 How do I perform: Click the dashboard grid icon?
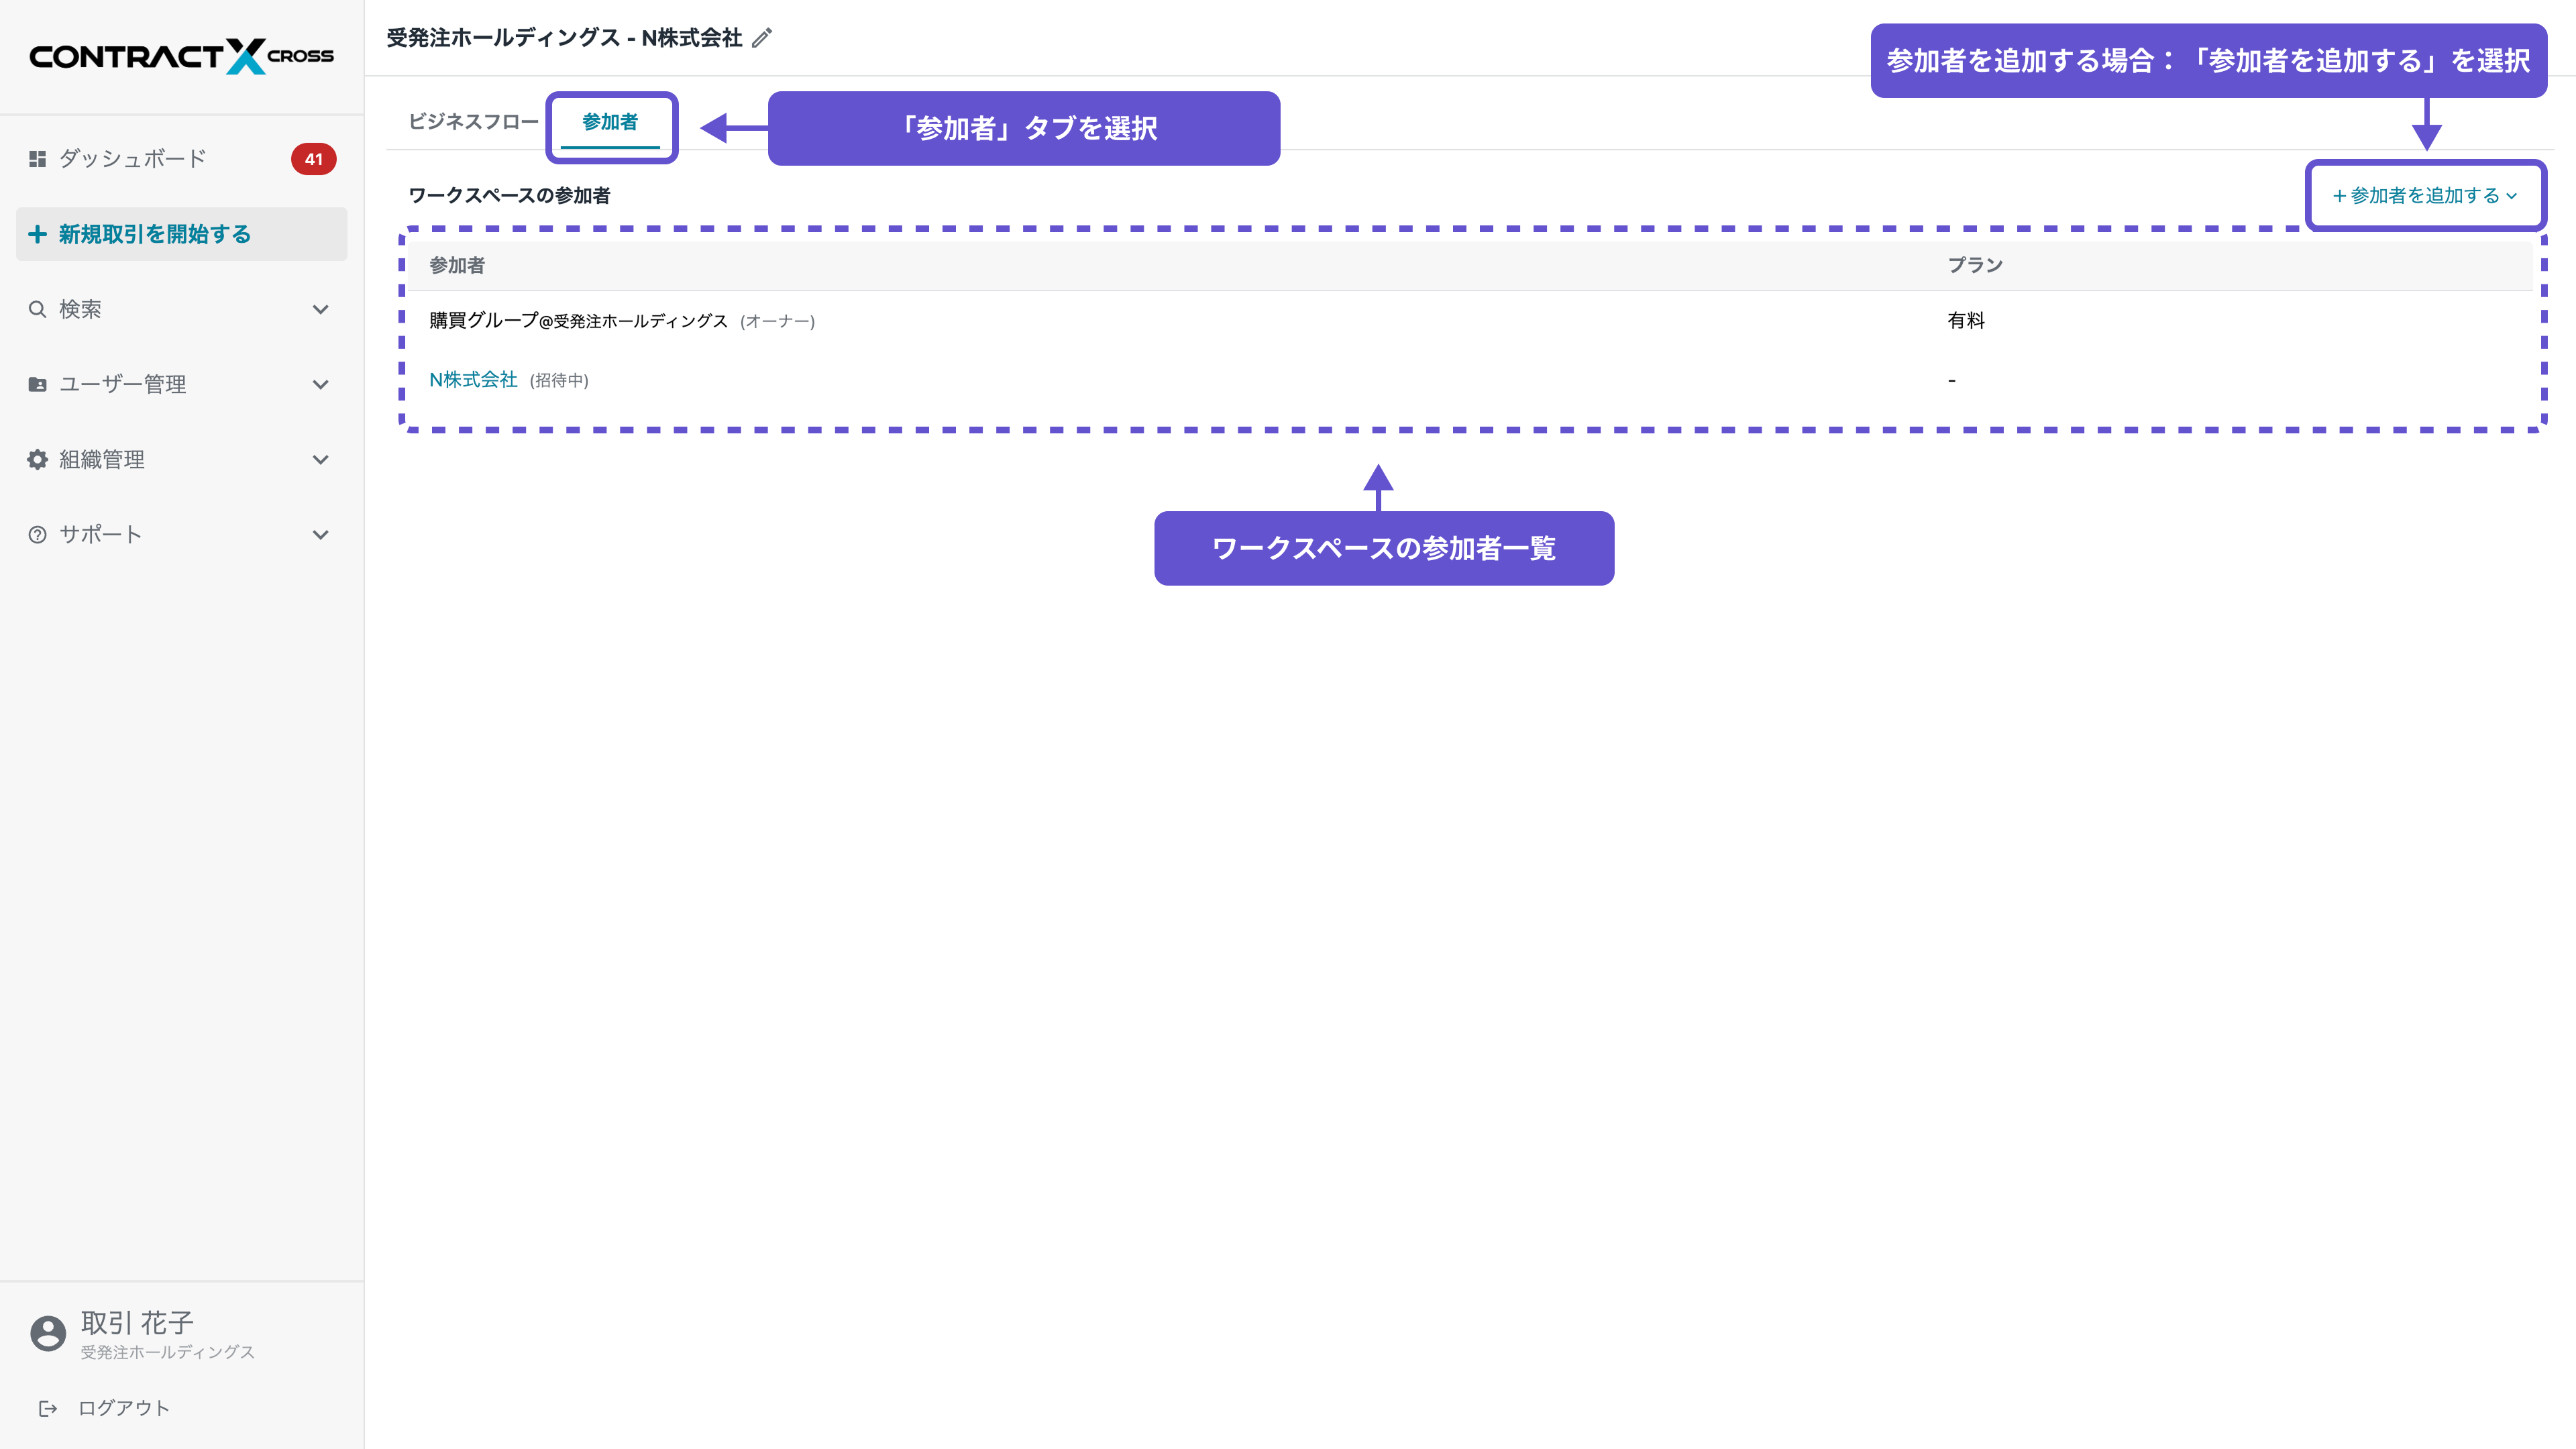37,159
